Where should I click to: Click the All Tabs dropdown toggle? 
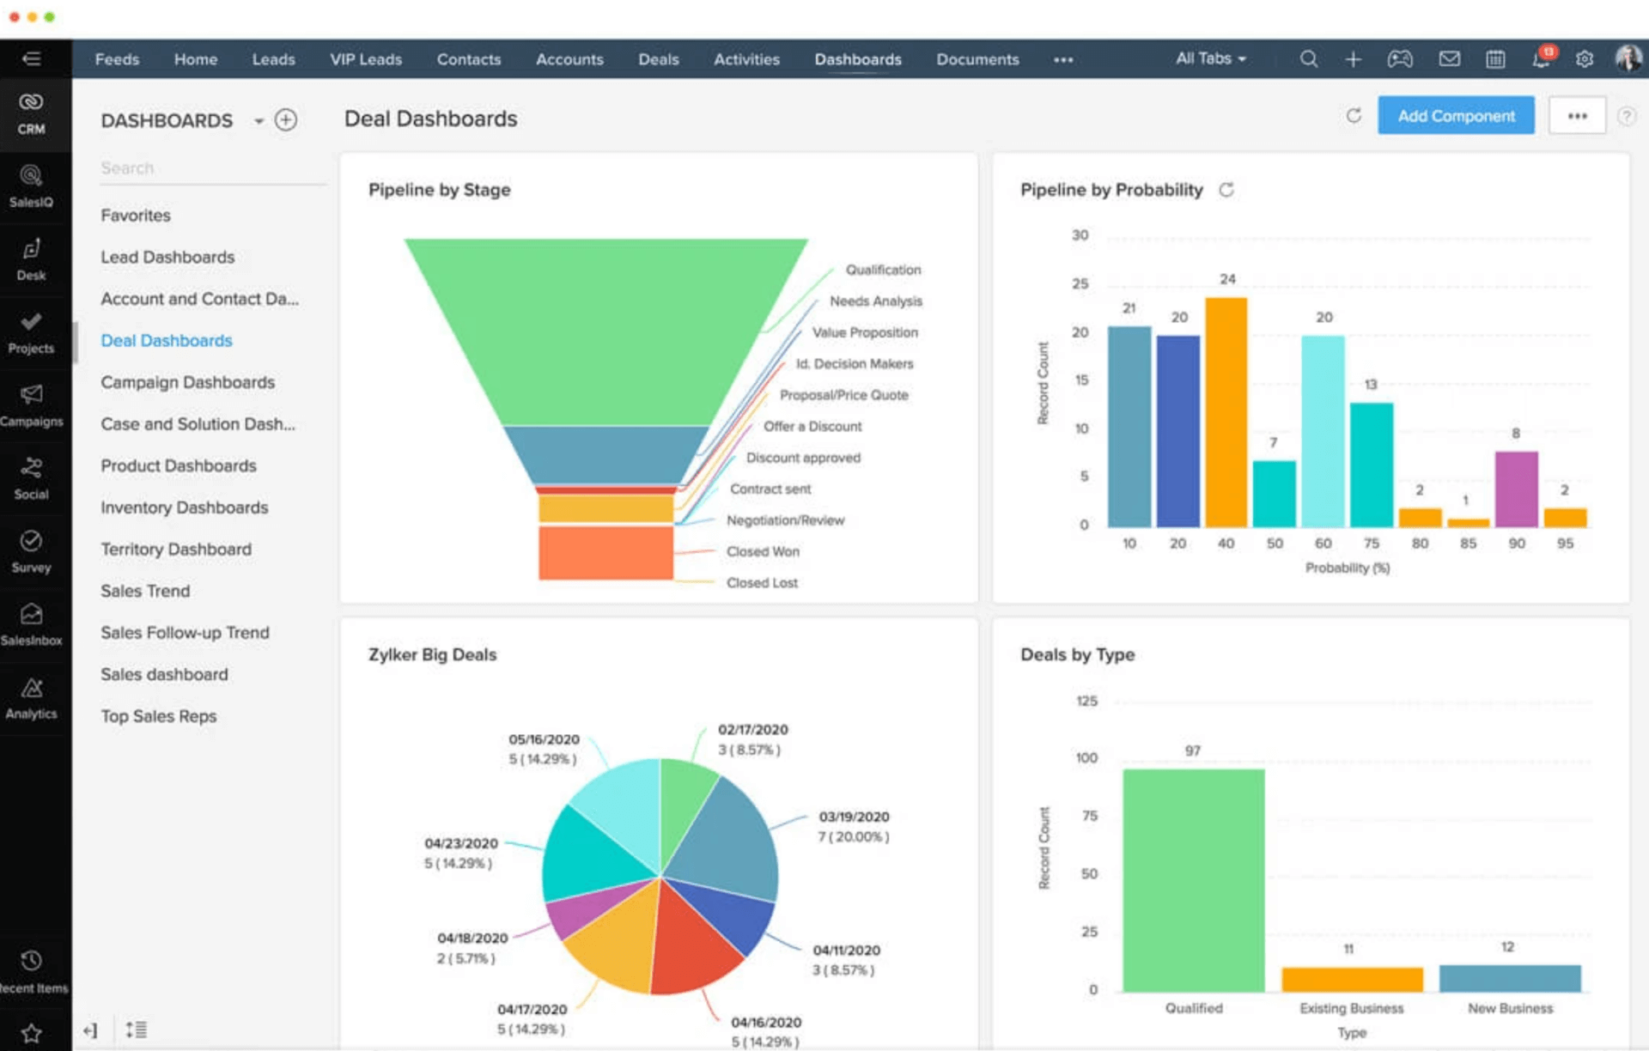(1212, 58)
